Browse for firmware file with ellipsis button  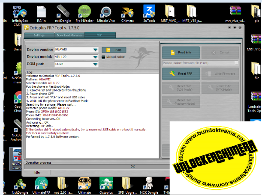click(x=236, y=63)
